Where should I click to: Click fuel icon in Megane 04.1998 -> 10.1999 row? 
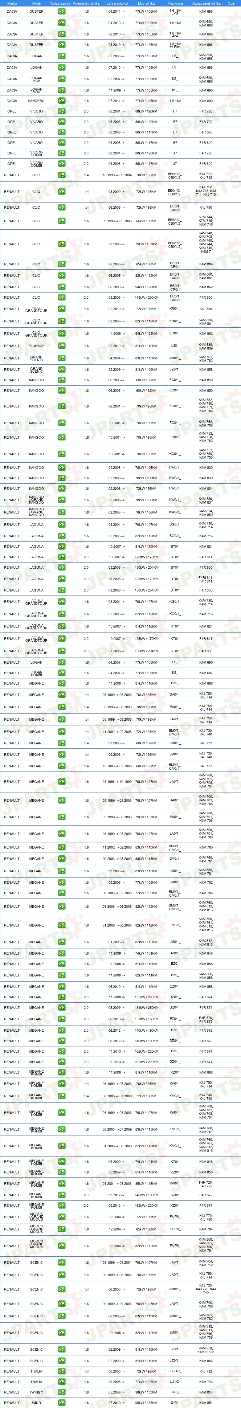pyautogui.click(x=62, y=782)
